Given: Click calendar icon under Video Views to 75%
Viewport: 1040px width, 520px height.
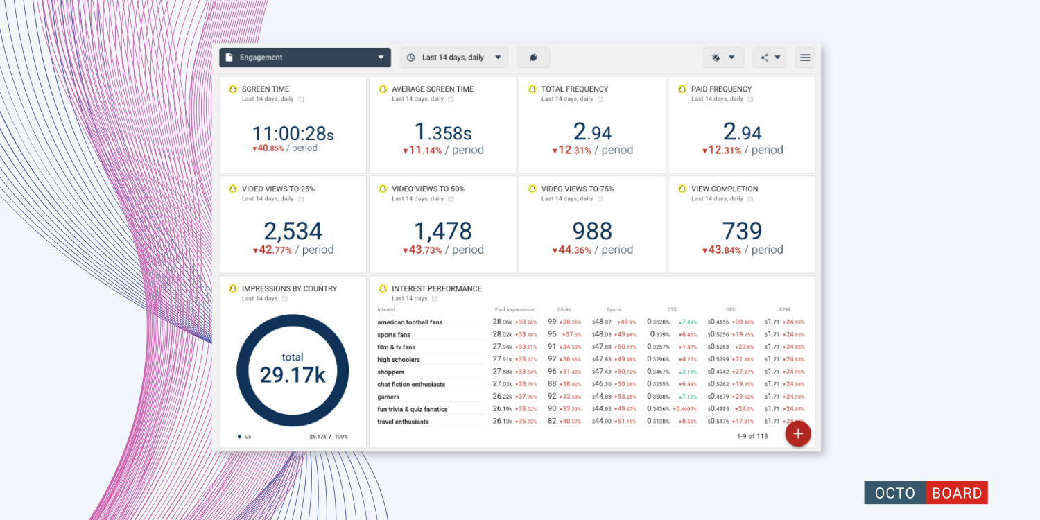Looking at the screenshot, I should pos(600,199).
